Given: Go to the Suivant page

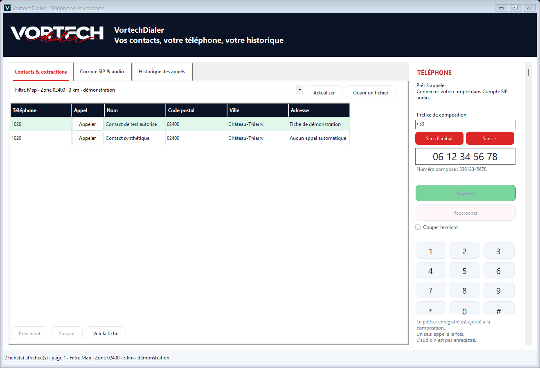Looking at the screenshot, I should tap(67, 334).
